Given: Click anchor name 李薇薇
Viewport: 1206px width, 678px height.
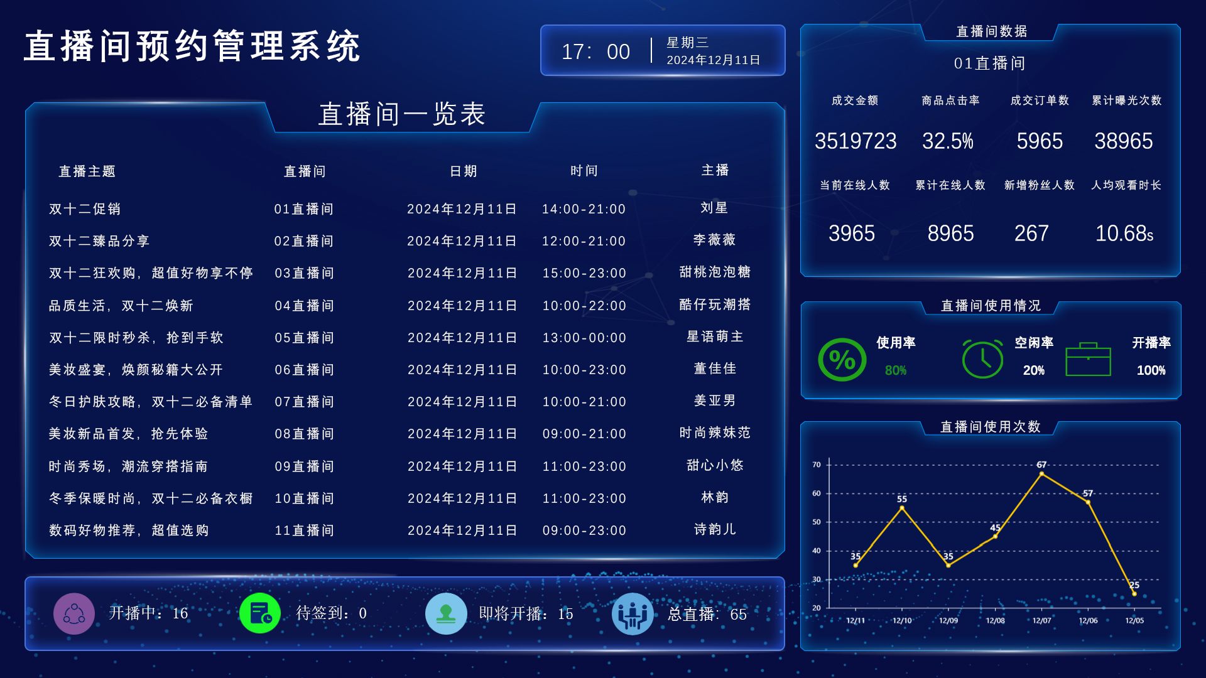Looking at the screenshot, I should [715, 240].
